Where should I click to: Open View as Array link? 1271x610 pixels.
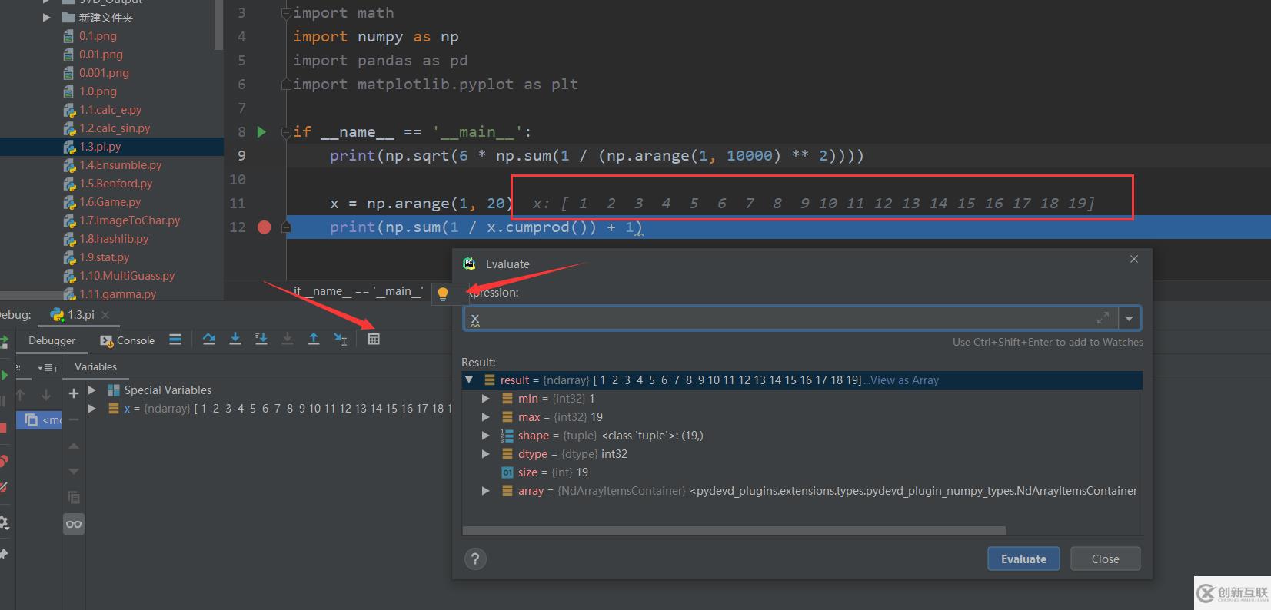[904, 380]
